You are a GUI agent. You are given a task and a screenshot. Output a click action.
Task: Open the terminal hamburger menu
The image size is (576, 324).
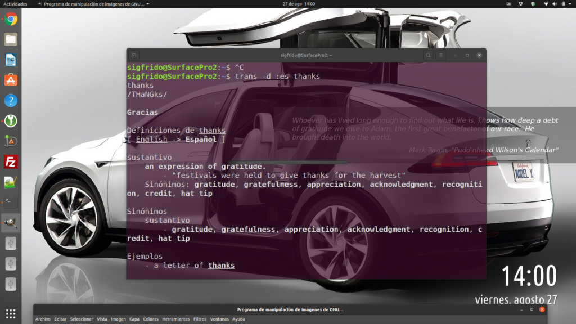coord(441,55)
